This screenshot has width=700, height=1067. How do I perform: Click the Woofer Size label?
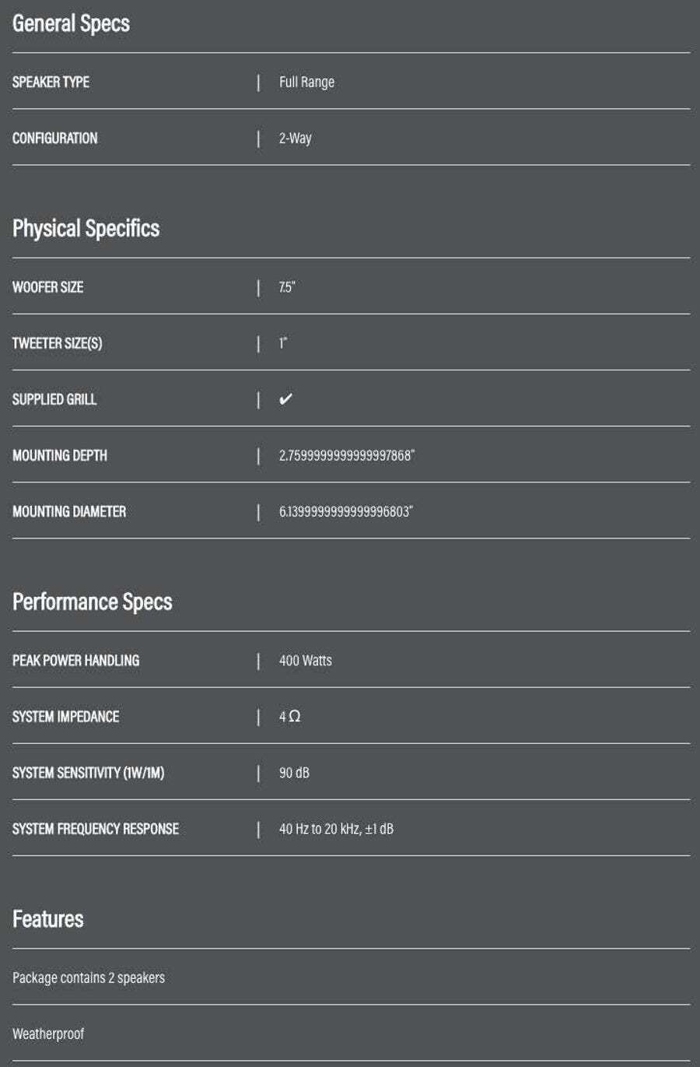47,287
